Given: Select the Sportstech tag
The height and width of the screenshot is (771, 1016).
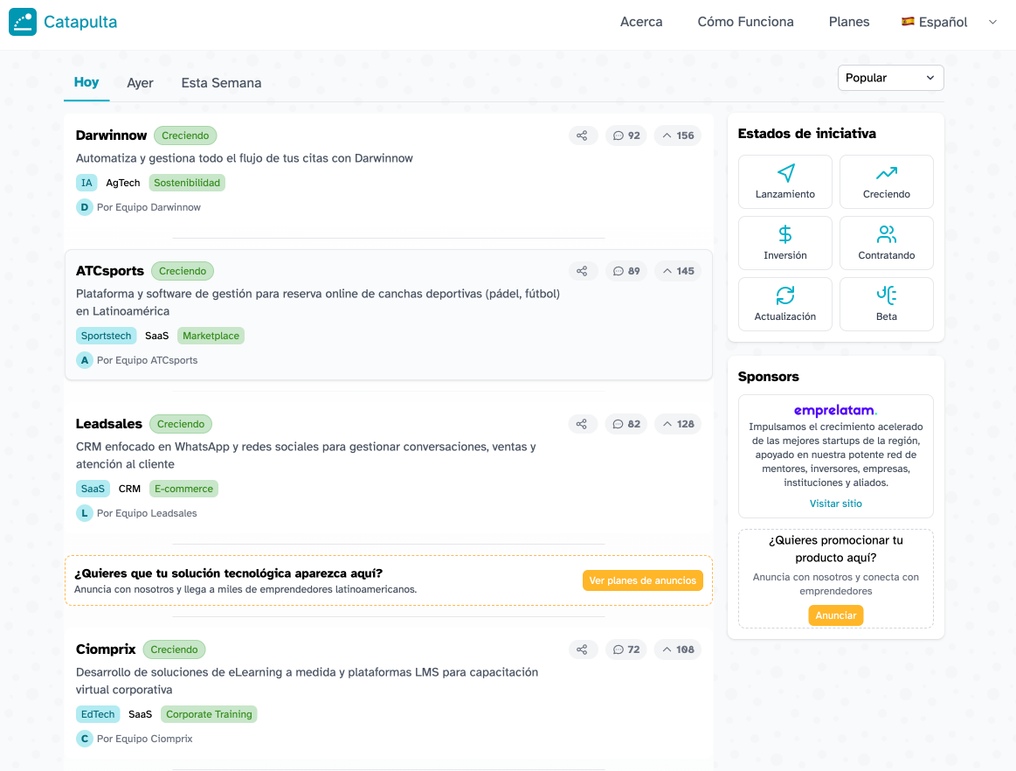Looking at the screenshot, I should coord(106,336).
